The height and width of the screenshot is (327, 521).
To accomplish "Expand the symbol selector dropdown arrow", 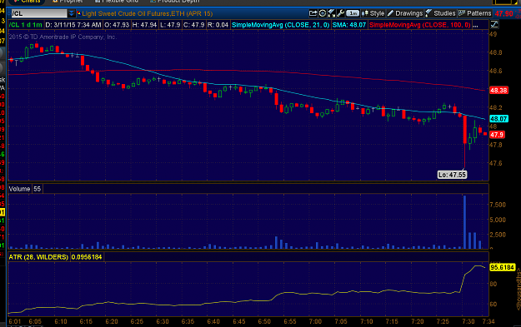I will 72,13.
